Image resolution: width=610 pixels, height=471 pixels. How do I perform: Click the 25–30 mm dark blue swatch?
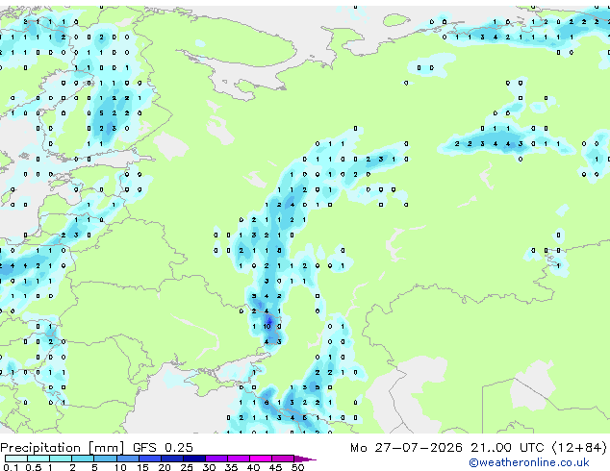193,459
